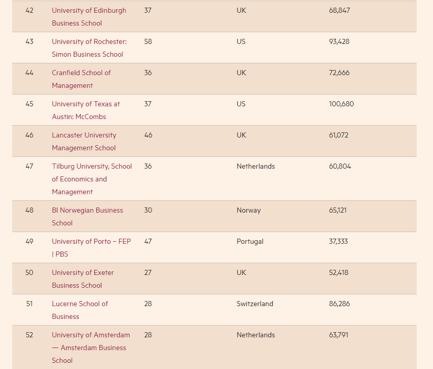
Task: Select rank number 47
Action: point(29,166)
